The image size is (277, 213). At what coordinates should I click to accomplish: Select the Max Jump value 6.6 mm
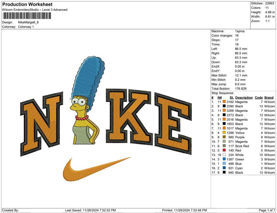point(240,84)
